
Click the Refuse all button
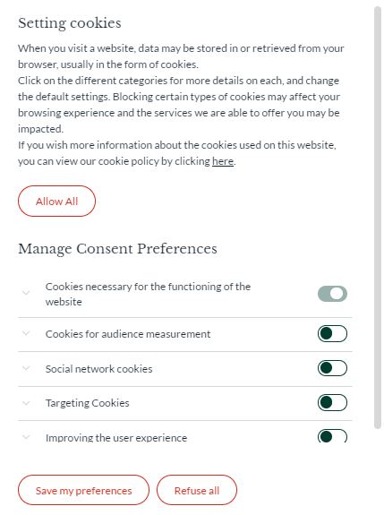197,490
